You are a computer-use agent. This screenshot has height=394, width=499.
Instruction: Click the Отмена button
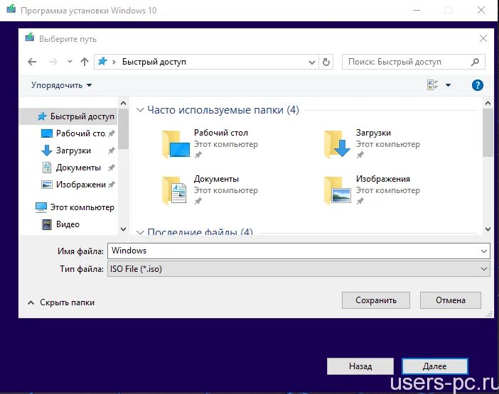point(451,300)
